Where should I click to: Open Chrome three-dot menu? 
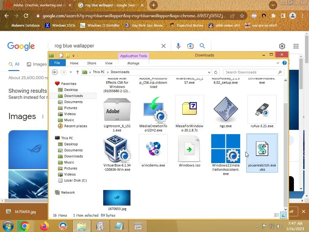302,16
